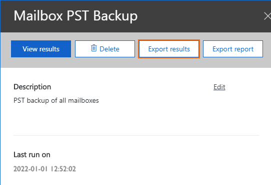
Task: Open the View results button
Action: point(41,49)
